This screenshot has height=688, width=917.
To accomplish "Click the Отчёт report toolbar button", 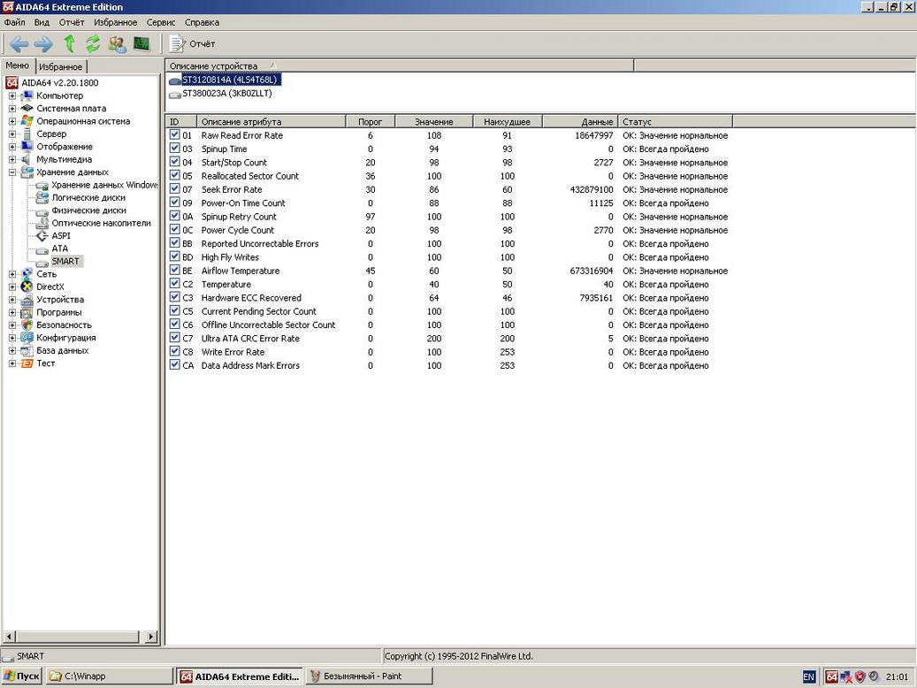I will (193, 44).
